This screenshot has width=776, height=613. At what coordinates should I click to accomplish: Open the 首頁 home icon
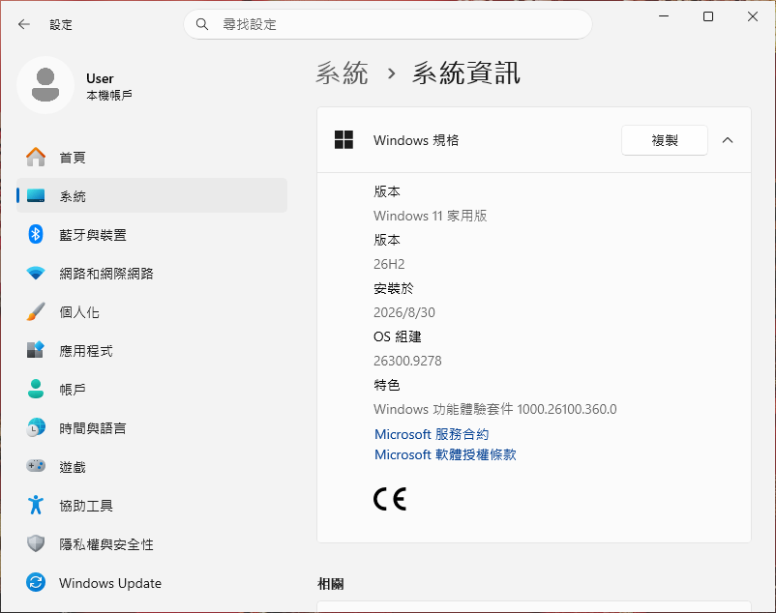(x=36, y=158)
